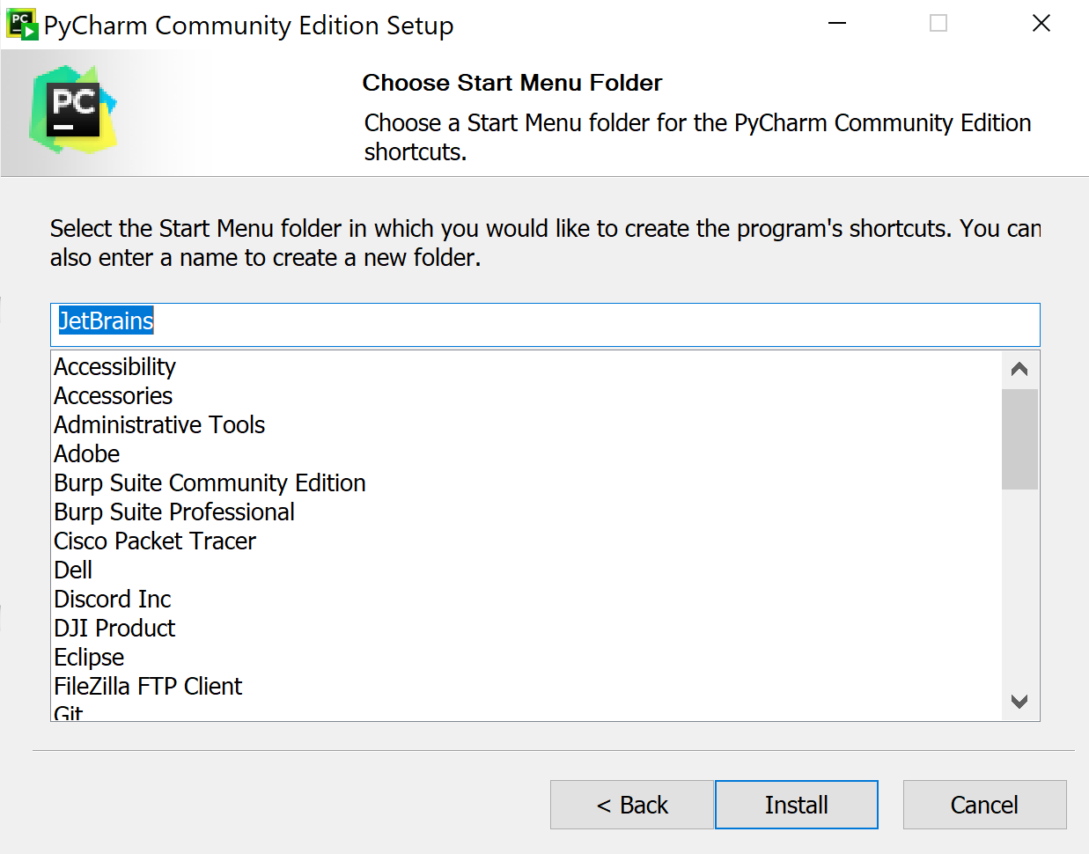Click the JetBrains folder name field
1089x854 pixels.
544,321
